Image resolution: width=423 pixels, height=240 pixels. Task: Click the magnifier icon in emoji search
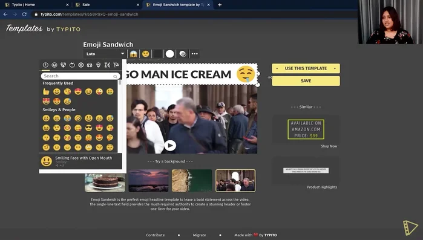pyautogui.click(x=115, y=77)
